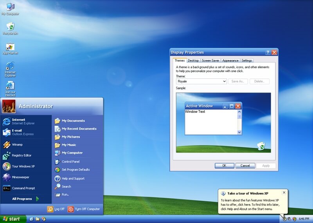Open Search from the Start menu
This screenshot has width=313, height=223.
click(x=77, y=187)
